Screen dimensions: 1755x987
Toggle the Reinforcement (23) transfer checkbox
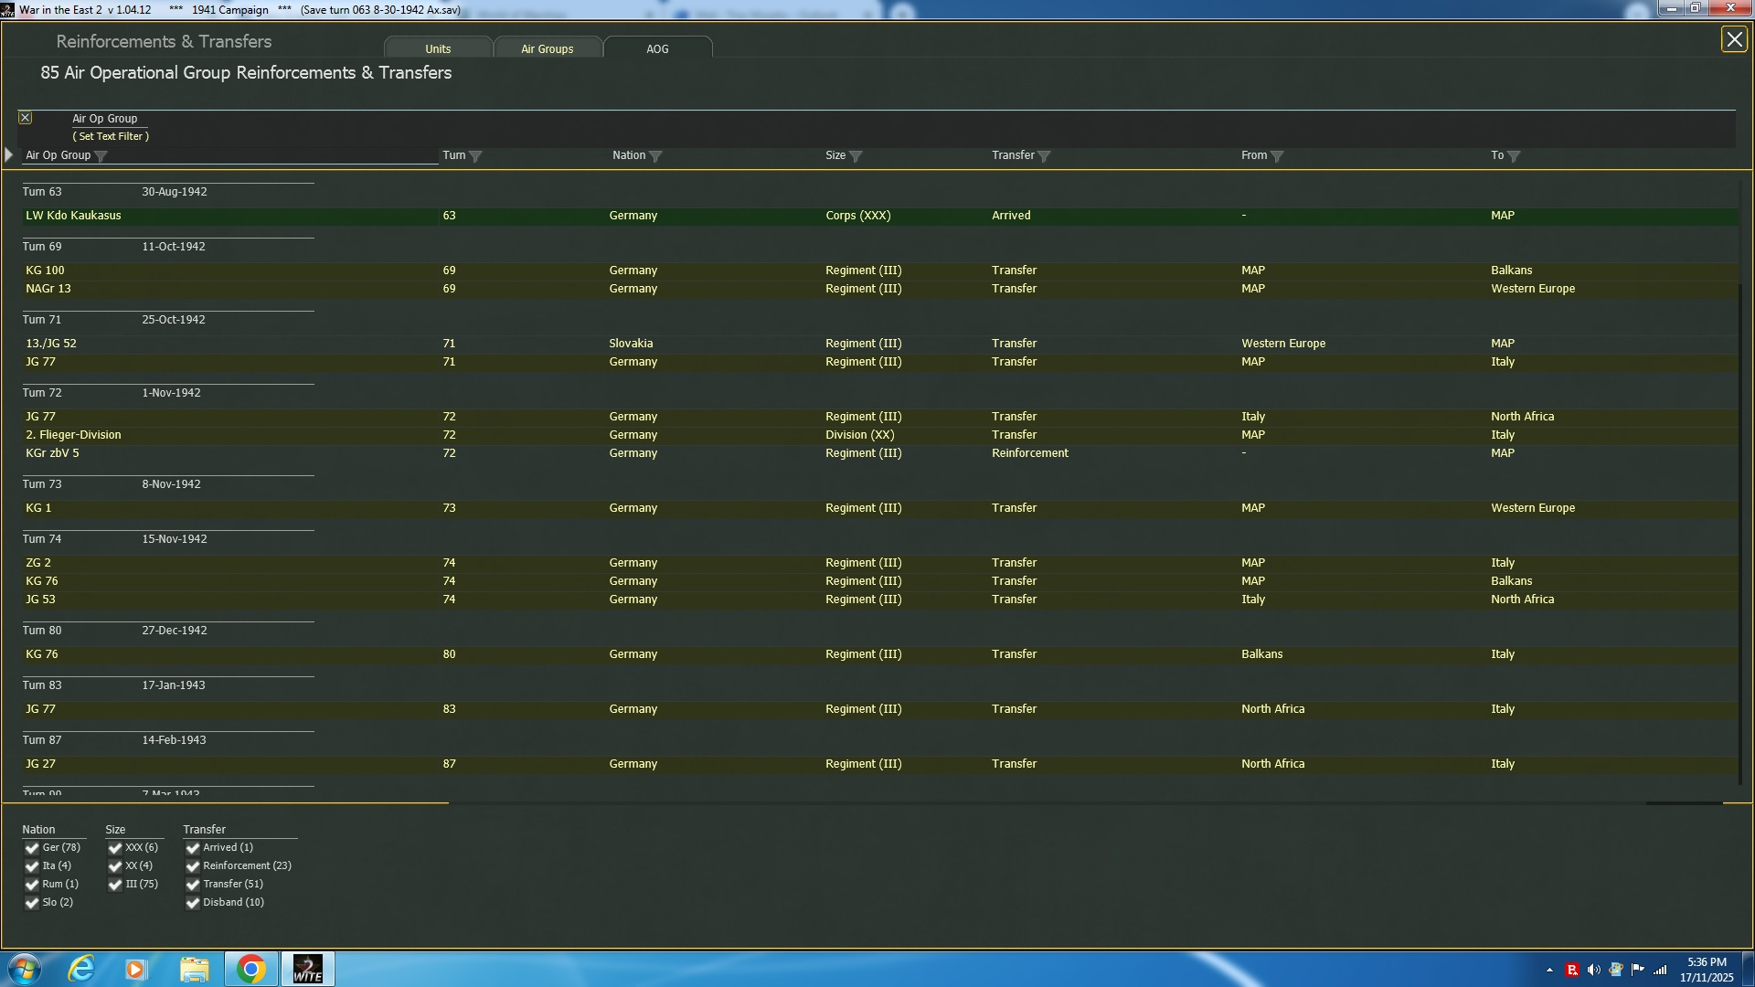[193, 866]
